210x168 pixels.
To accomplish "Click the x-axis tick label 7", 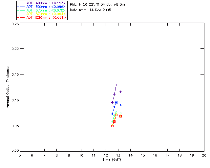I will (x=44, y=155).
